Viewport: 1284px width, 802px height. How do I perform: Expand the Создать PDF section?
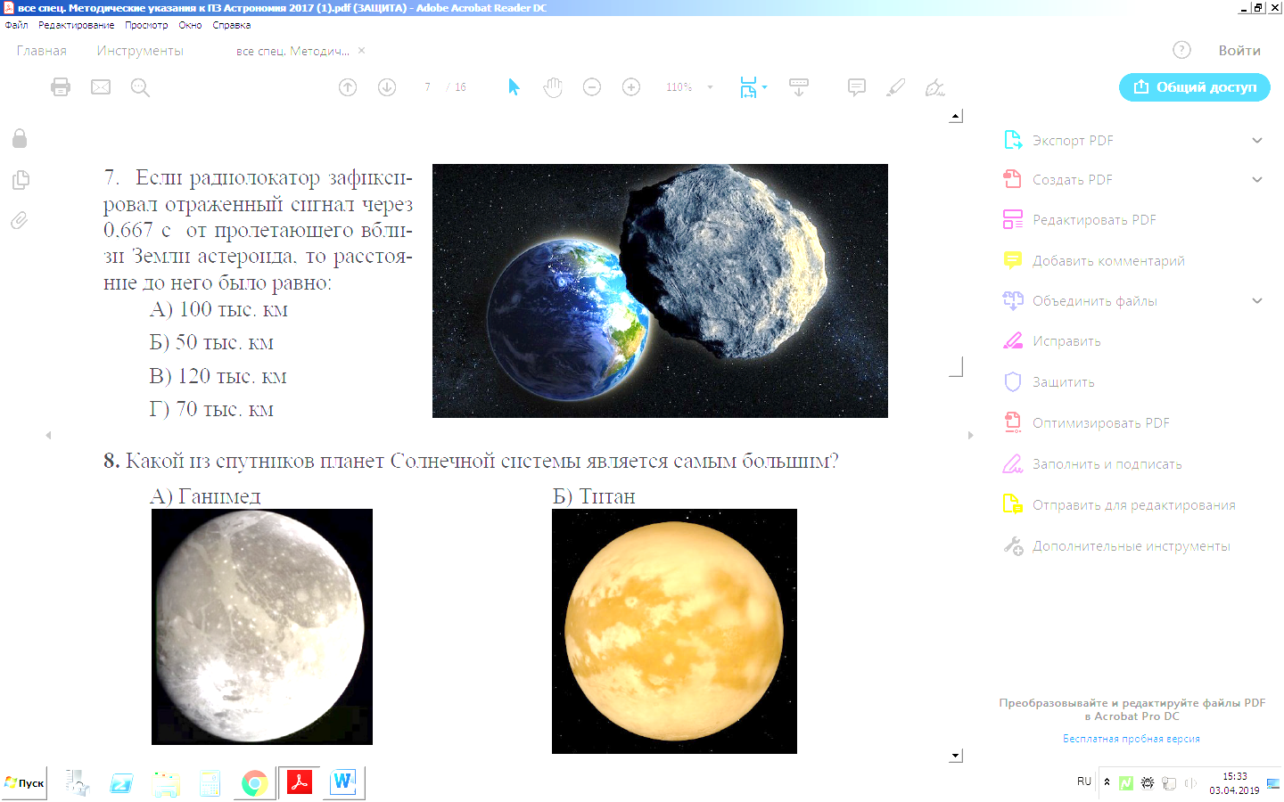1257,180
